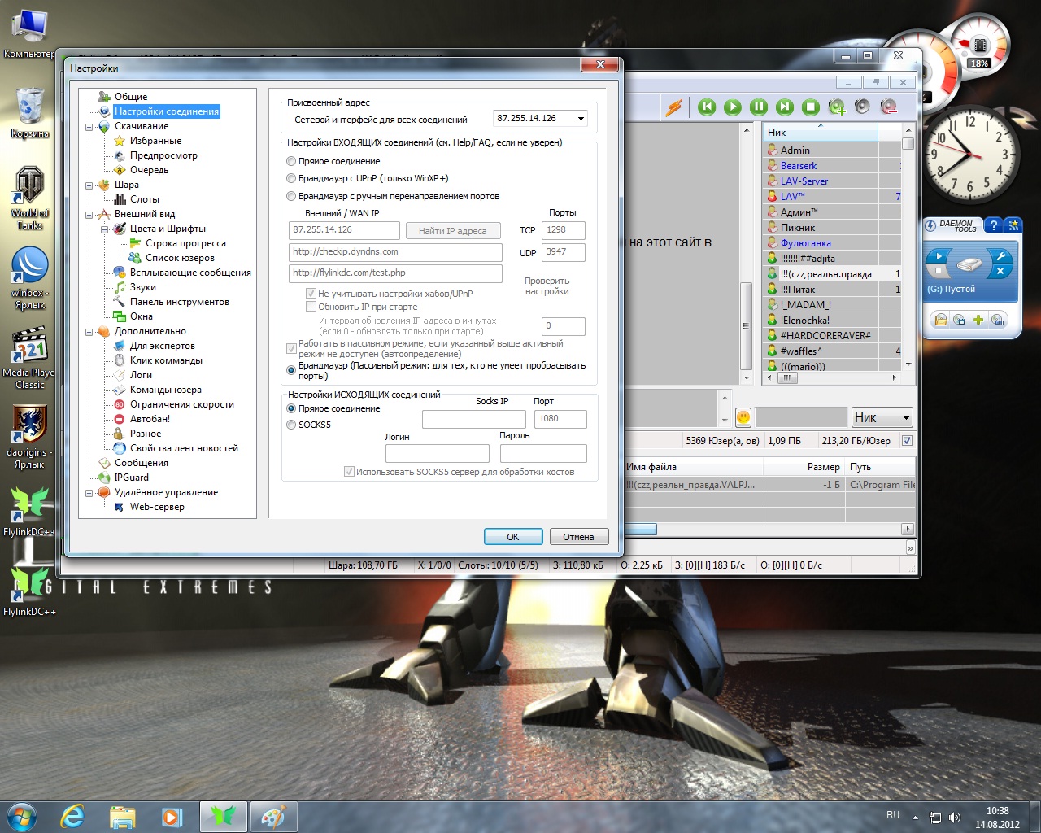Screen dimensions: 1041x833
Task: Click the green stop button in FlylinkDC toolbar
Action: [x=811, y=107]
